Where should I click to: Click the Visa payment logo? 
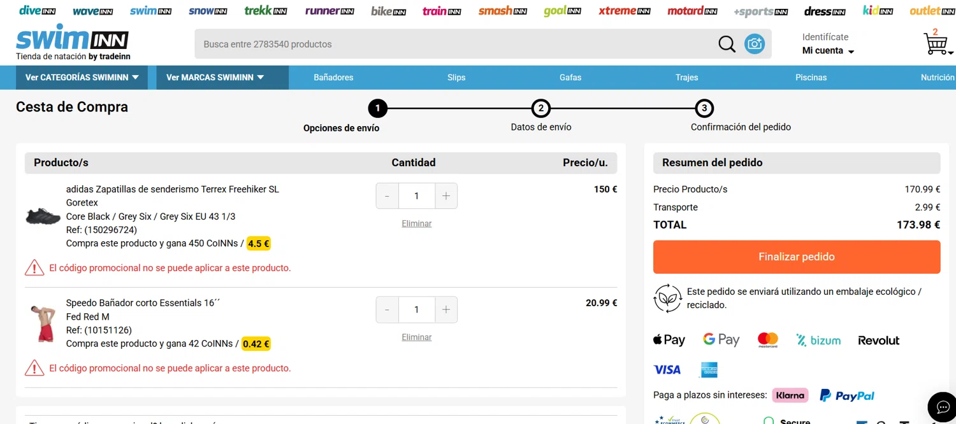point(667,370)
